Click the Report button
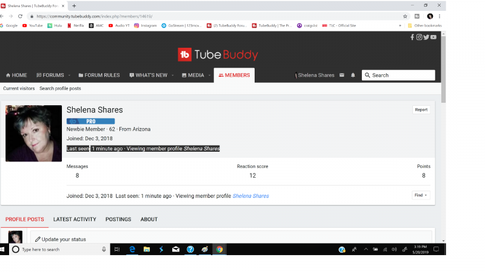 coord(421,110)
